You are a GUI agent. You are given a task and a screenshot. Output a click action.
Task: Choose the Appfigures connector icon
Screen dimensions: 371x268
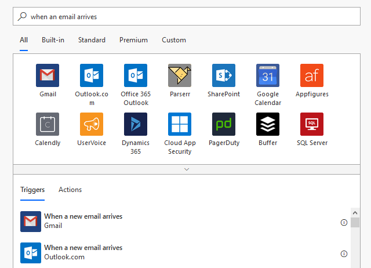(312, 75)
